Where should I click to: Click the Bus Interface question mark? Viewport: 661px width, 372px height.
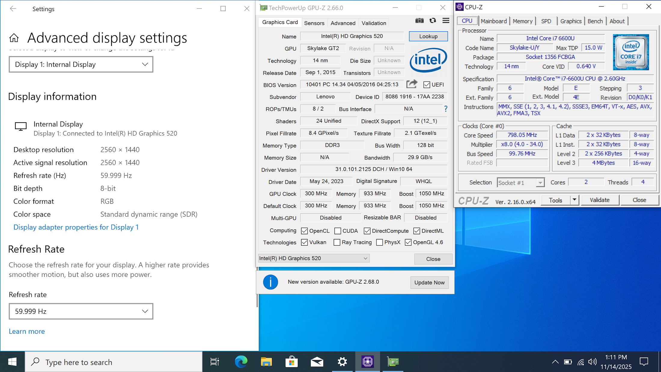[x=446, y=109]
